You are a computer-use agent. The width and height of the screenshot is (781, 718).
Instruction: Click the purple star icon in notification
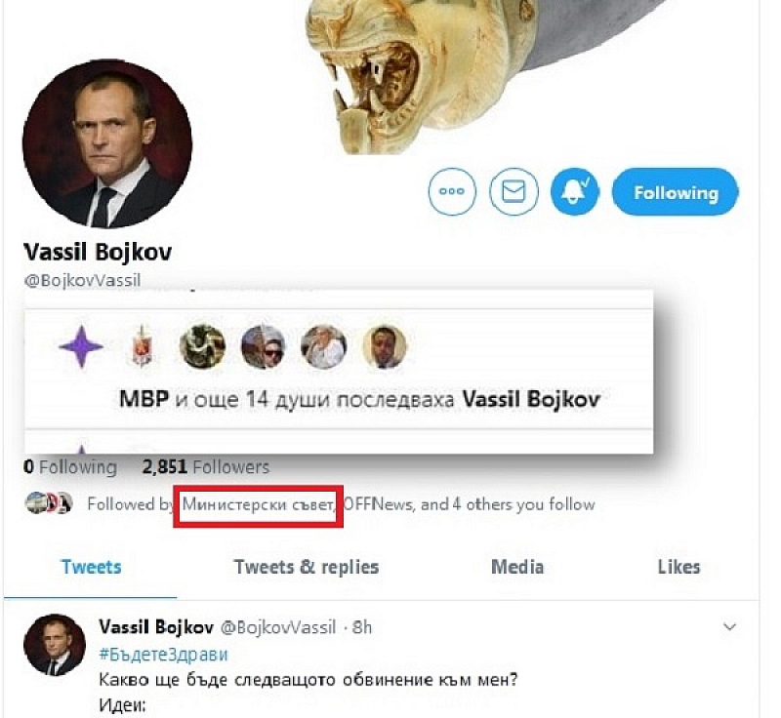coord(80,346)
